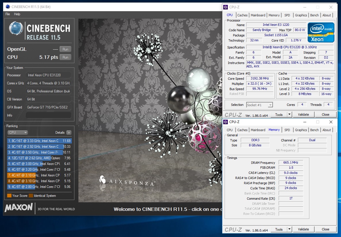Open Memory tab in top CPU-Z window

pos(274,15)
